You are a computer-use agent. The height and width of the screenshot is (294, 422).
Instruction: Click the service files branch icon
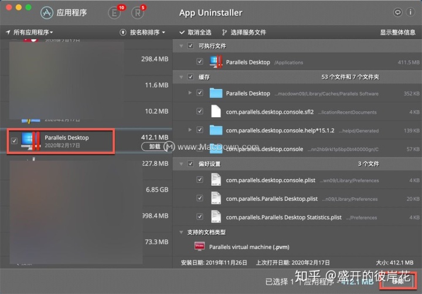pos(224,33)
